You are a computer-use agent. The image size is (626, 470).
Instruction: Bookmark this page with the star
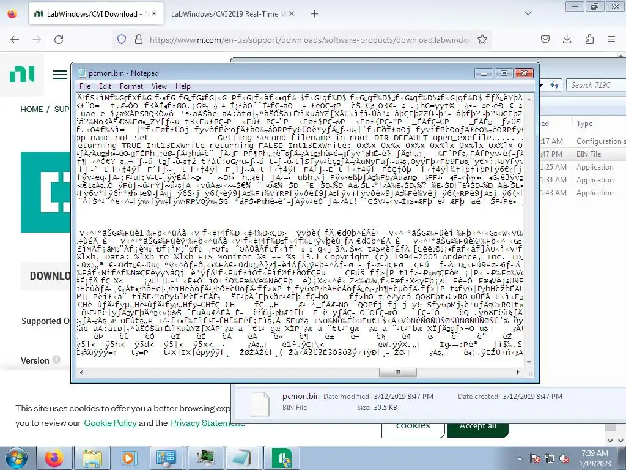[482, 40]
